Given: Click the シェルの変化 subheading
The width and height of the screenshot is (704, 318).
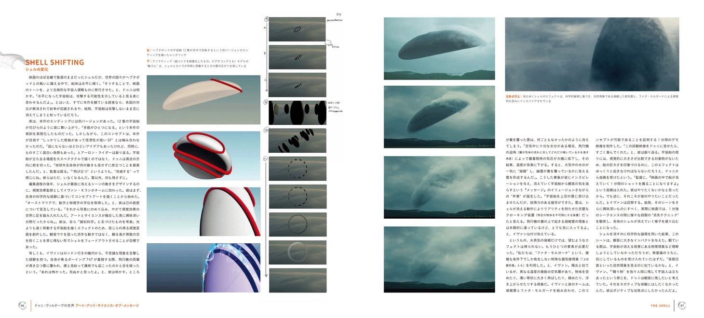Looking at the screenshot, I should pyautogui.click(x=37, y=70).
